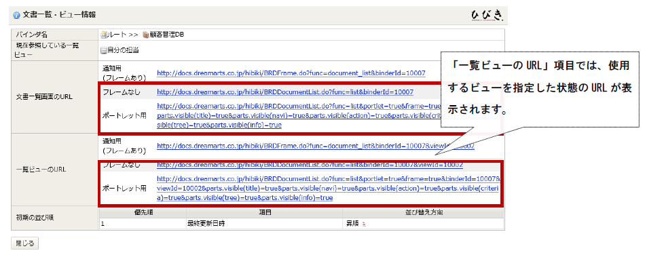Click the 優先順 column header

143,213
